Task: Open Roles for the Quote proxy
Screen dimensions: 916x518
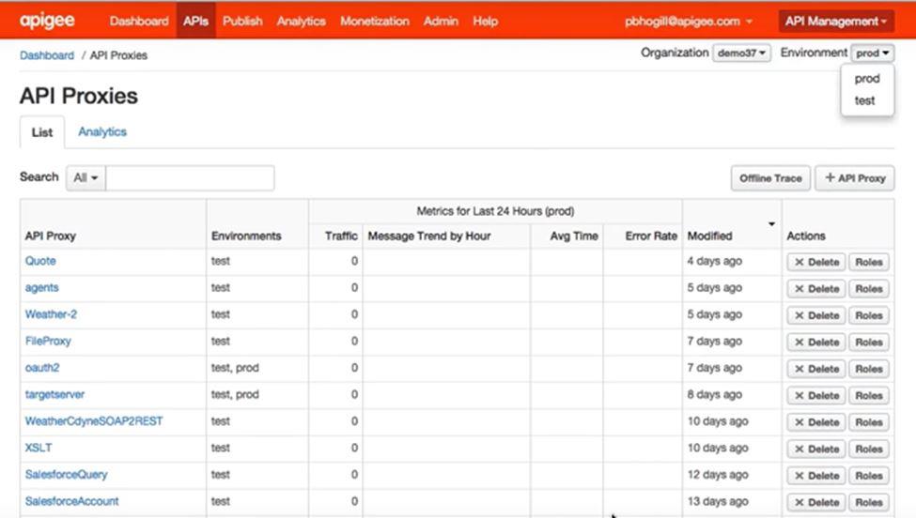Action: 869,262
